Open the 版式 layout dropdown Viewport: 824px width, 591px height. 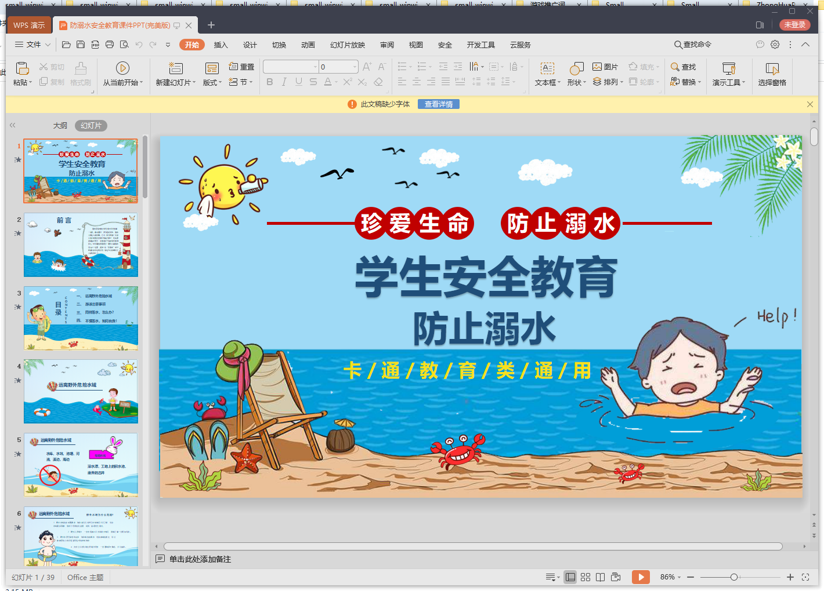[212, 82]
